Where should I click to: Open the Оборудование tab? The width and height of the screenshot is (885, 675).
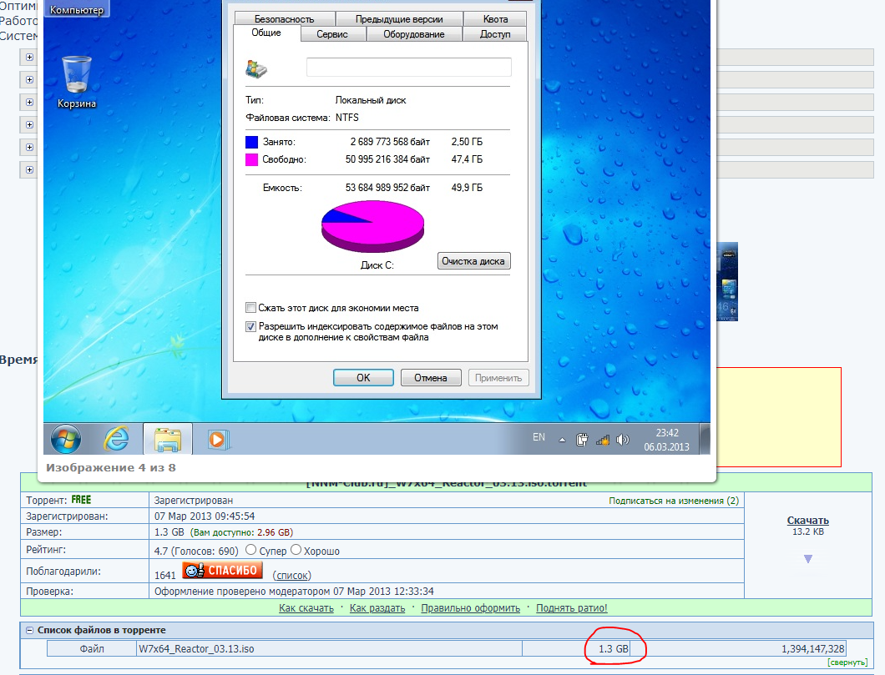pos(414,34)
